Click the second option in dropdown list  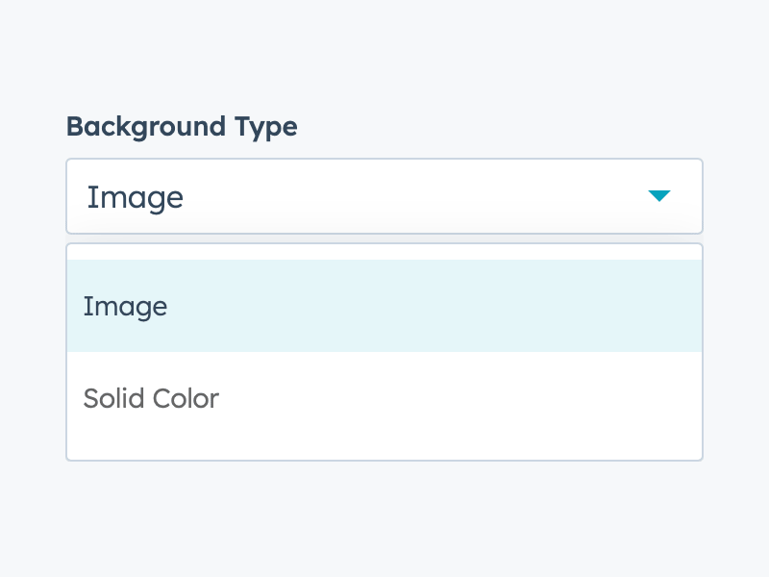pos(384,398)
